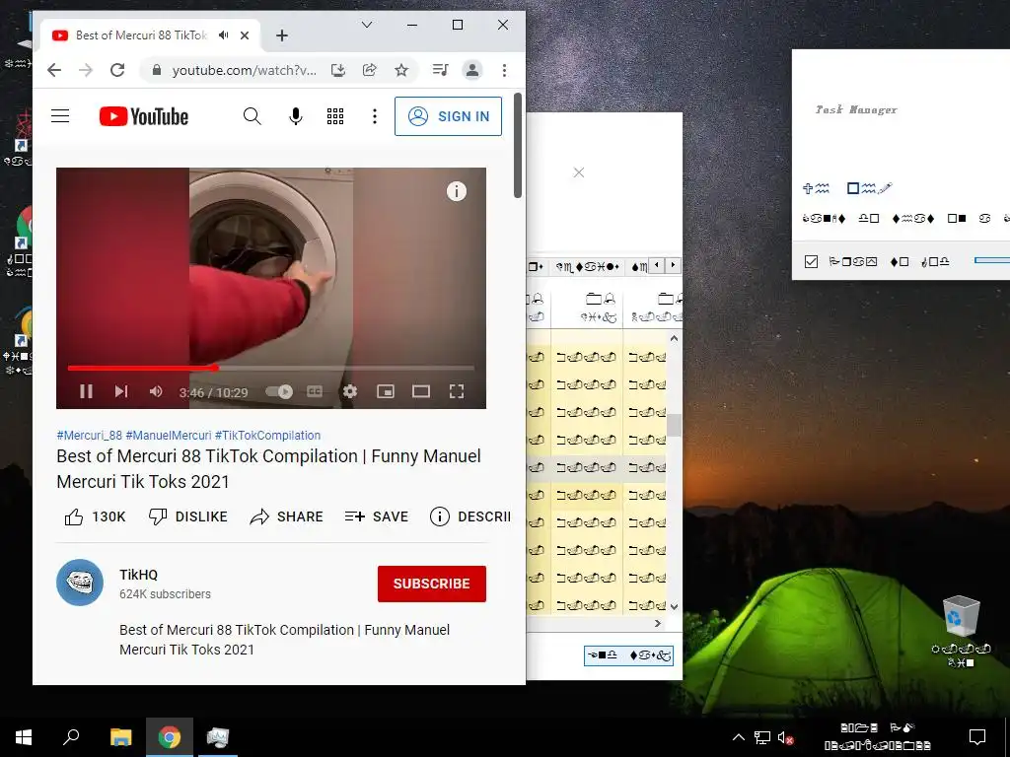Open the video DESCRIPTION button

tap(470, 516)
